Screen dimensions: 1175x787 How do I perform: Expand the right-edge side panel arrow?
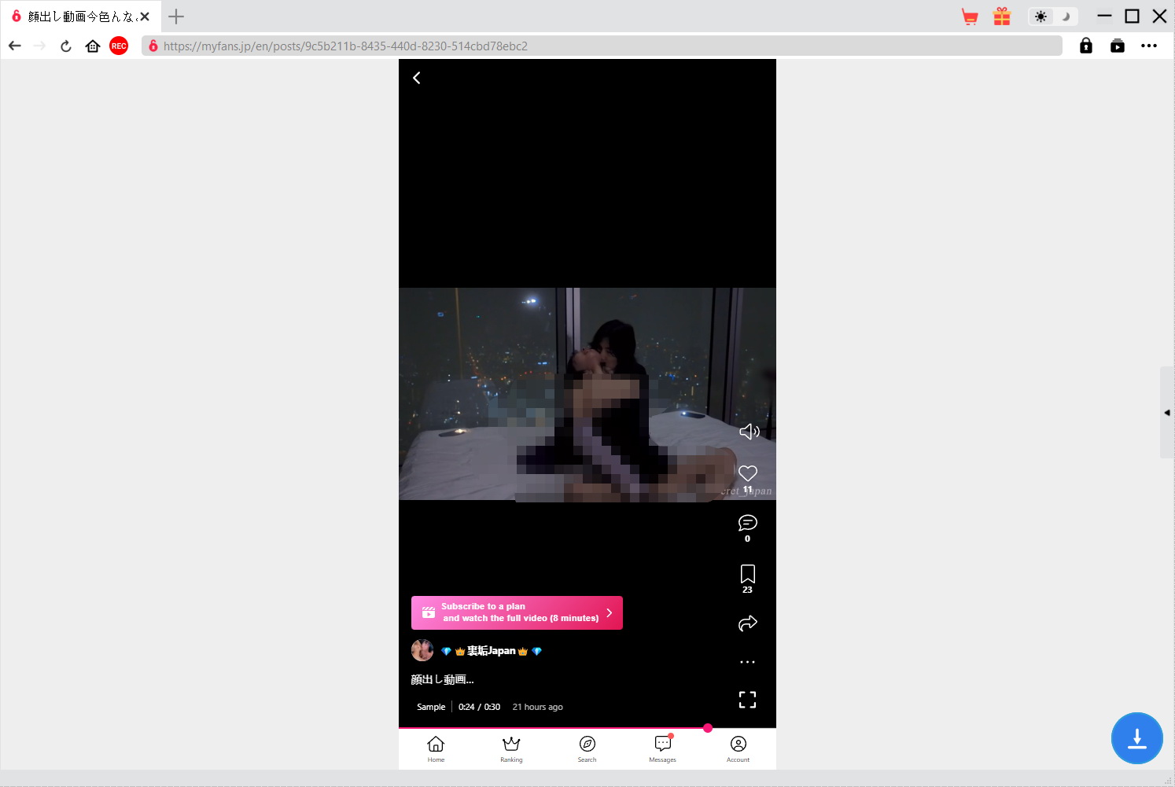tap(1167, 412)
